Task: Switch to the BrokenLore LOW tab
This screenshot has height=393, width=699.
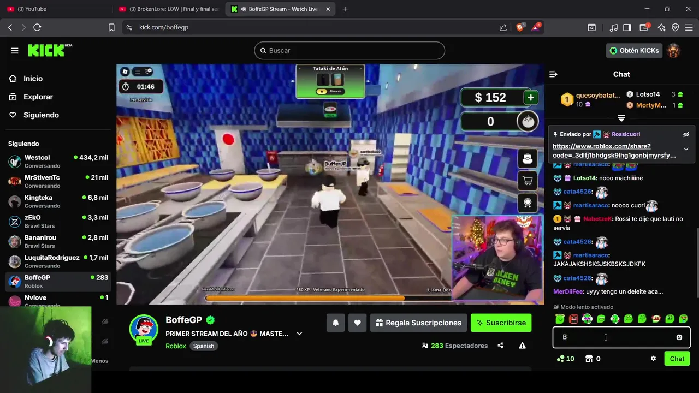Action: click(168, 9)
